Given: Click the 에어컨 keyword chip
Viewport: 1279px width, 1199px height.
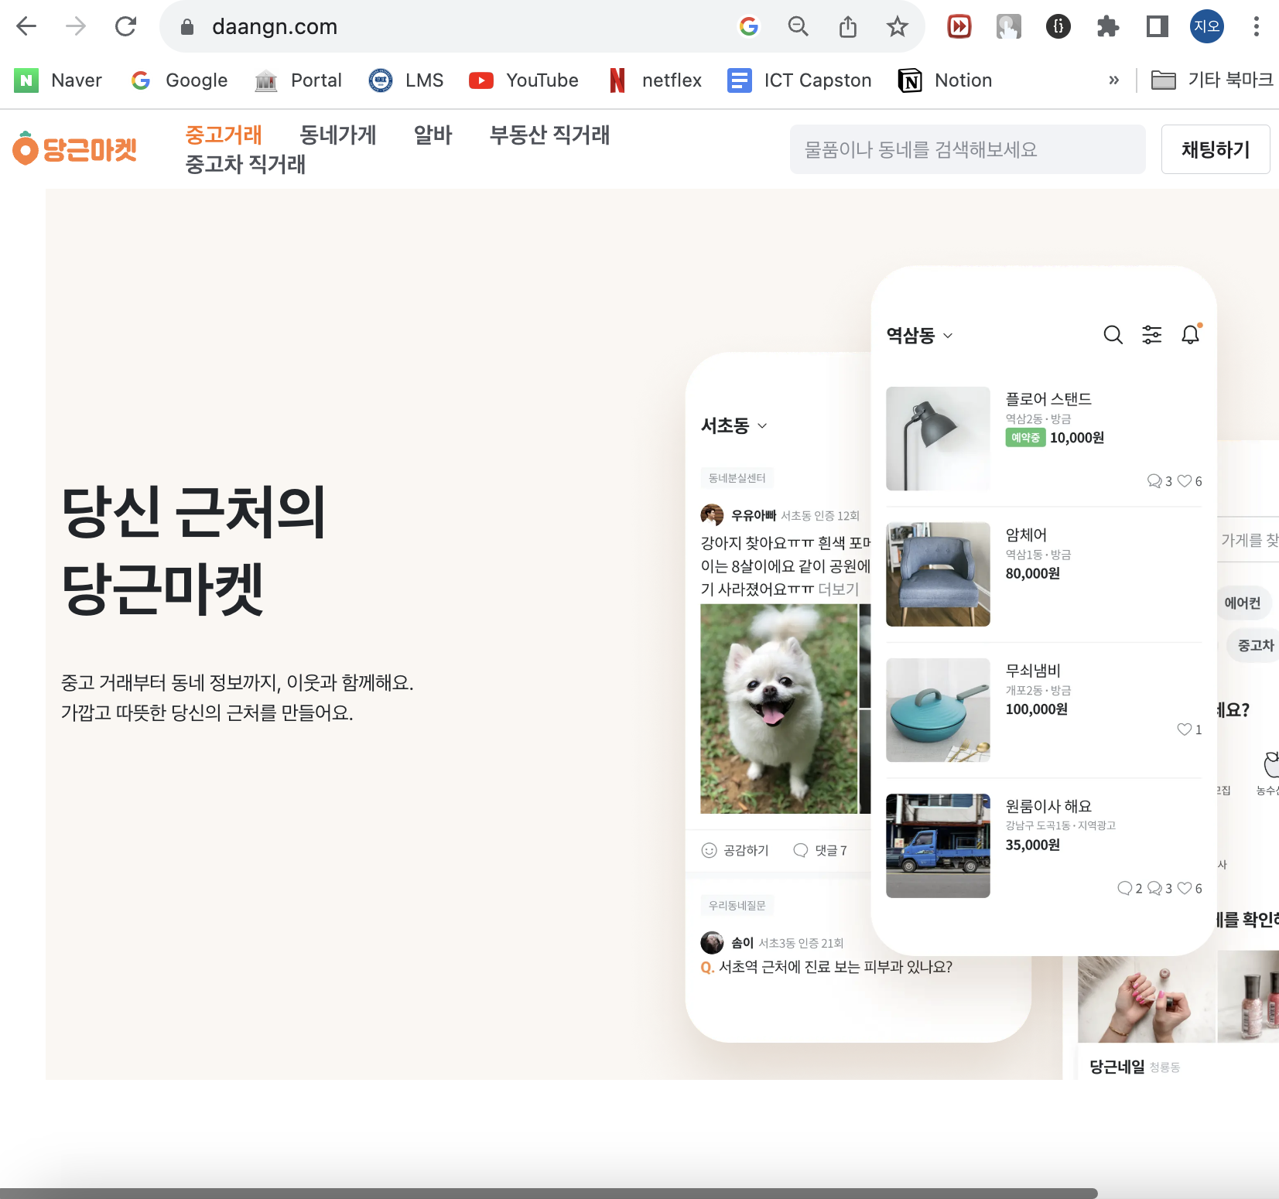Looking at the screenshot, I should (1243, 603).
